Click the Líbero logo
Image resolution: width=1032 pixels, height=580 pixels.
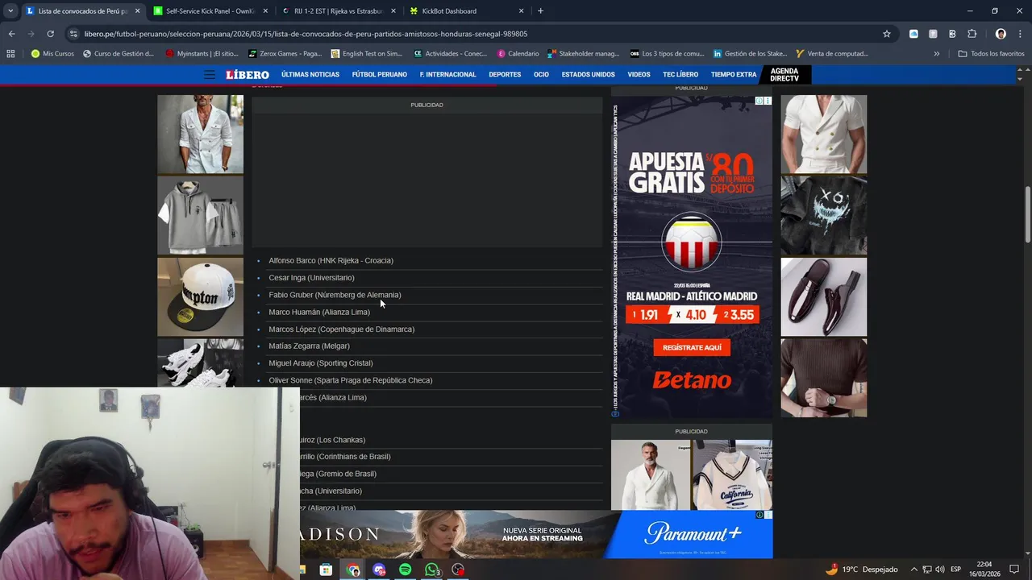248,74
